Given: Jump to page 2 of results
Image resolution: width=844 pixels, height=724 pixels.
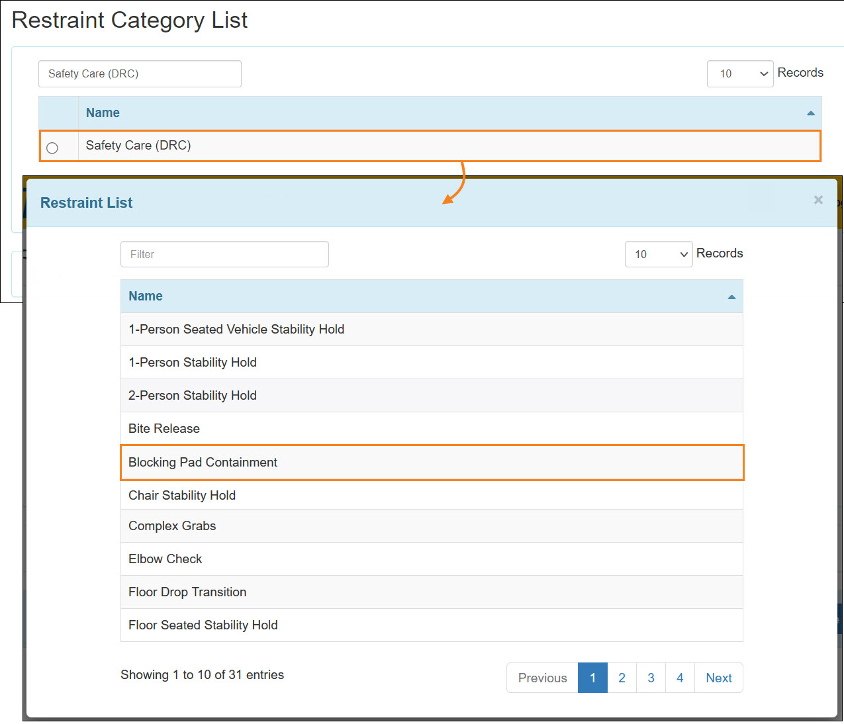Looking at the screenshot, I should 622,678.
